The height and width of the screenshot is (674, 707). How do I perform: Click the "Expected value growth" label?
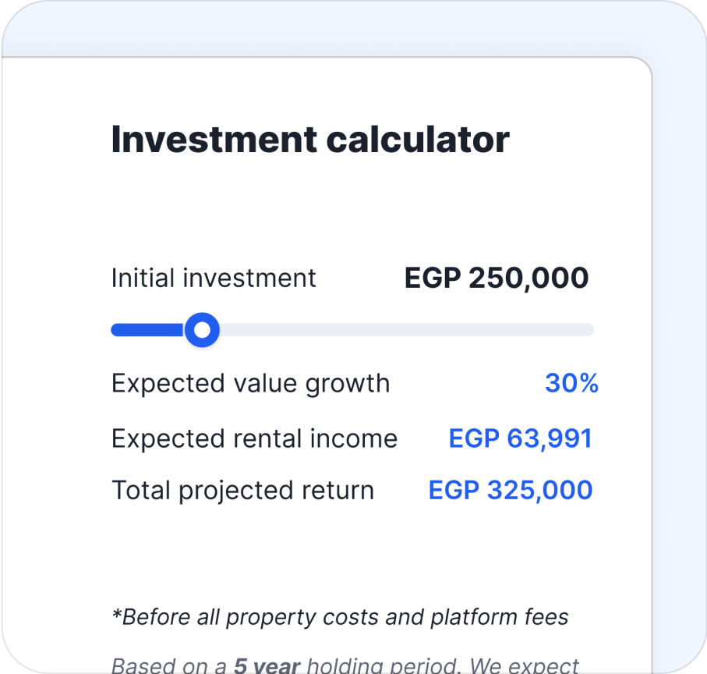click(250, 384)
